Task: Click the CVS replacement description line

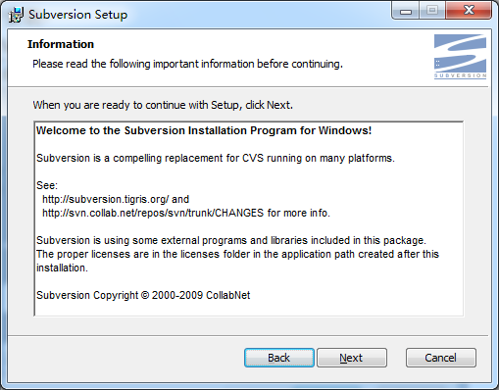Action: 216,158
